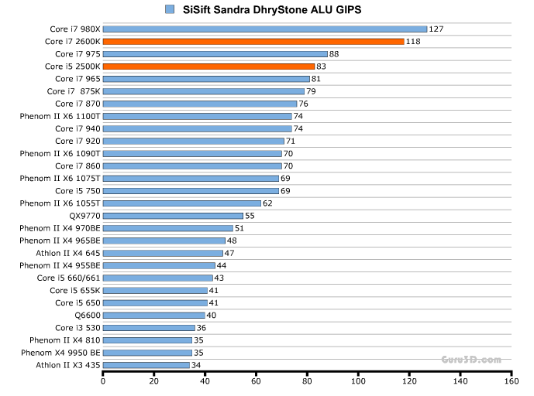Viewport: 534px width, 396px height.
Task: Click the value 36 for Core i3 530
Action: coord(202,328)
